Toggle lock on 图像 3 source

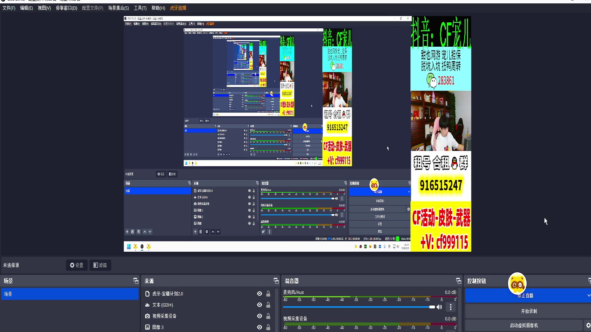click(268, 327)
